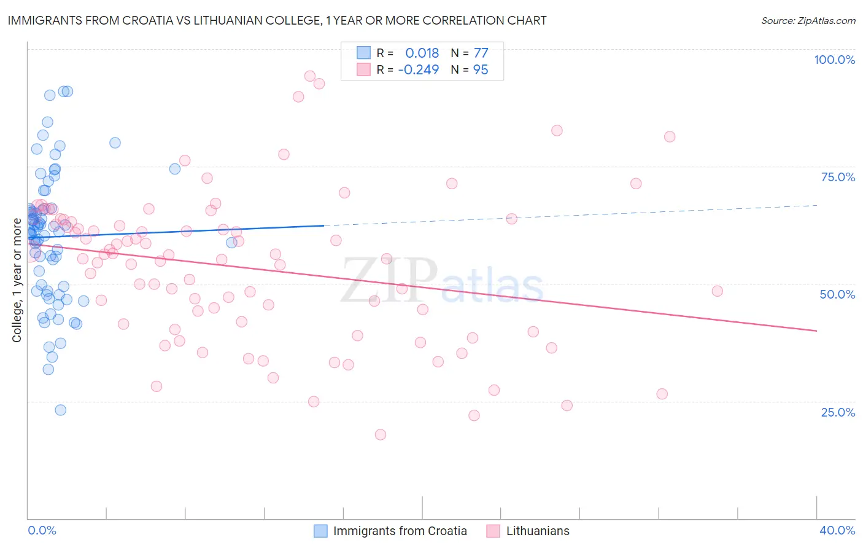
Task: Click the 25.0% y-axis label
Action: tap(838, 412)
